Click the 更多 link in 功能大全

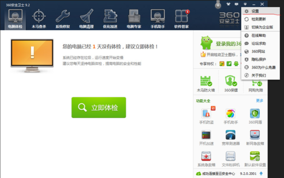259,101
